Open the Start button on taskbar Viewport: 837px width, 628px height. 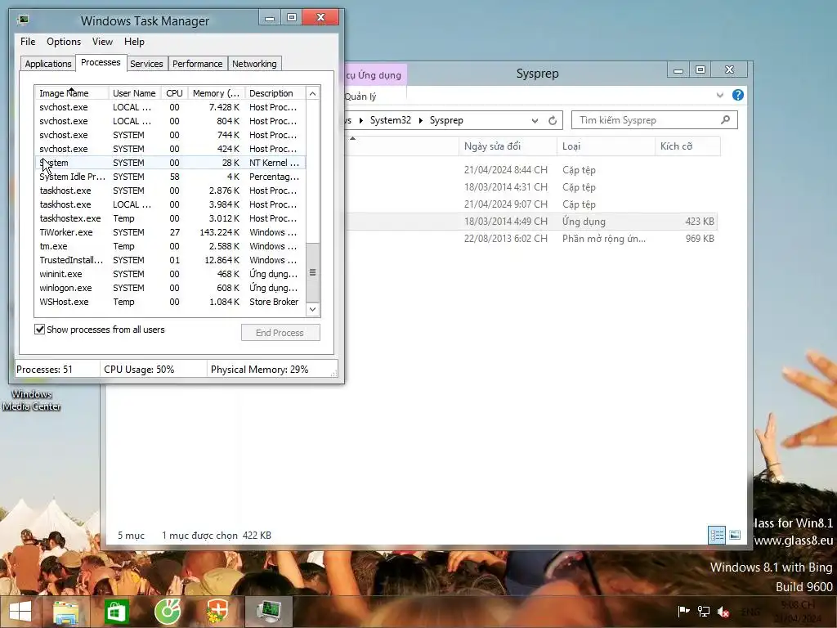pos(20,612)
